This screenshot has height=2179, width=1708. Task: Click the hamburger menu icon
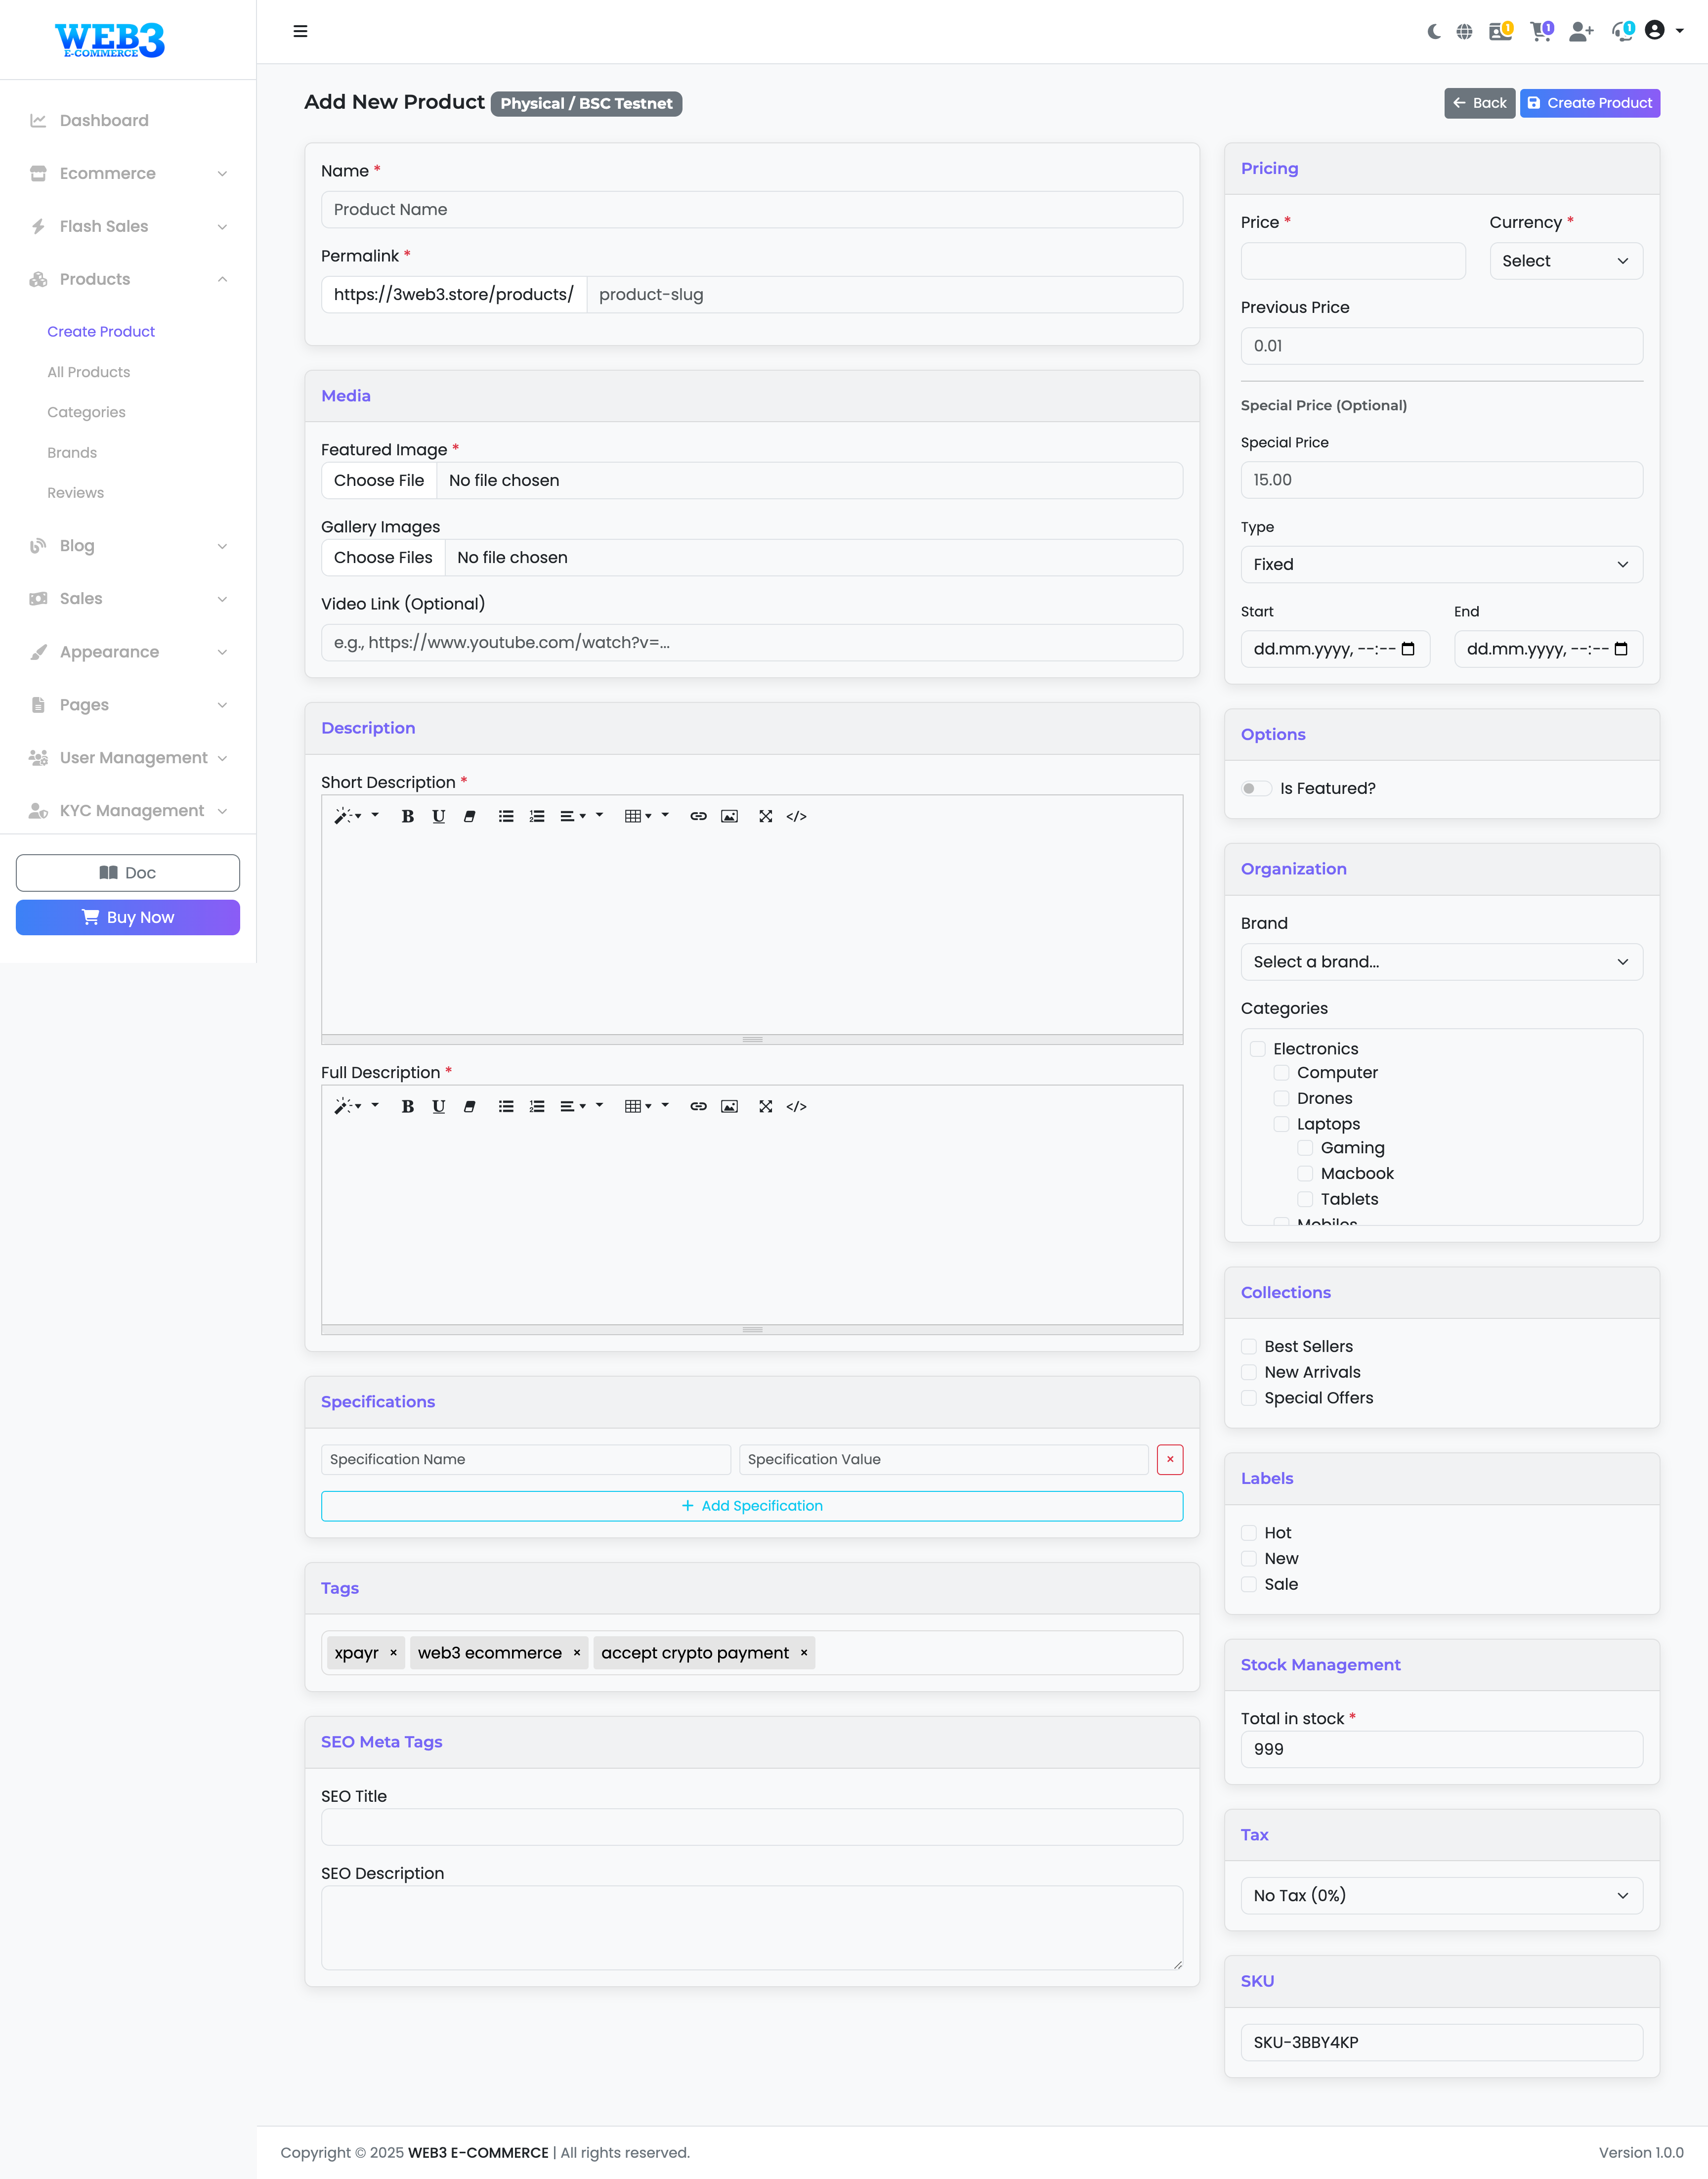pyautogui.click(x=300, y=32)
